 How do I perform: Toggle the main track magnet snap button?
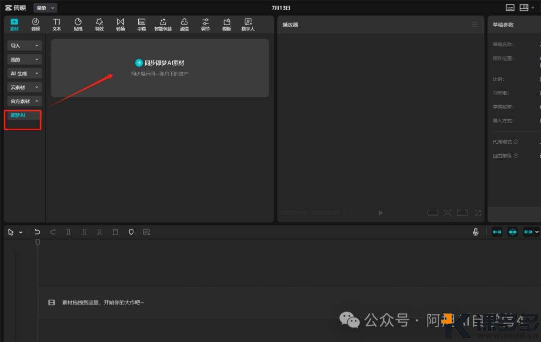pyautogui.click(x=497, y=232)
